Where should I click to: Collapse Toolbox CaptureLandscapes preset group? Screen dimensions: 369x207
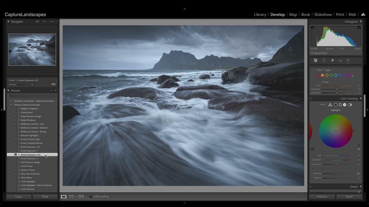point(11,105)
